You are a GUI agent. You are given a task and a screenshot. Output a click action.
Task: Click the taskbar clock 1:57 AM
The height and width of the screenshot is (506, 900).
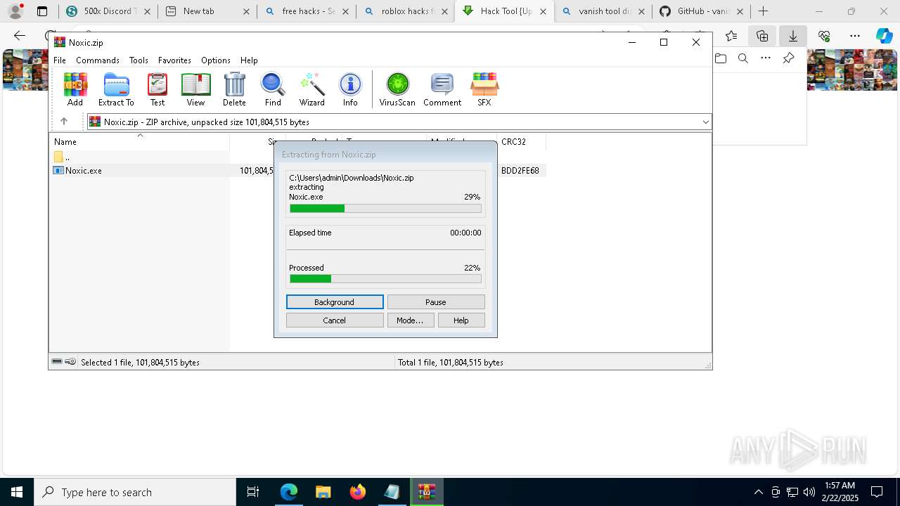point(840,492)
